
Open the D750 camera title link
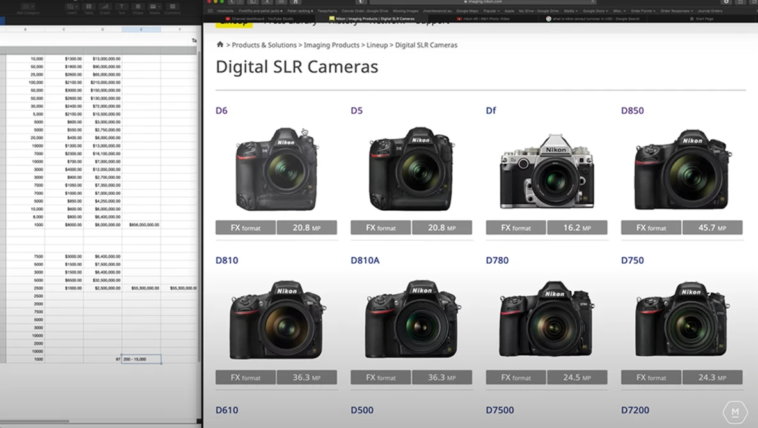pos(633,261)
